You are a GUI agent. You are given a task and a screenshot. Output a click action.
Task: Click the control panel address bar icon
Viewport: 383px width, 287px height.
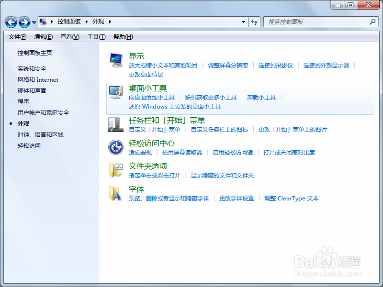(43, 22)
